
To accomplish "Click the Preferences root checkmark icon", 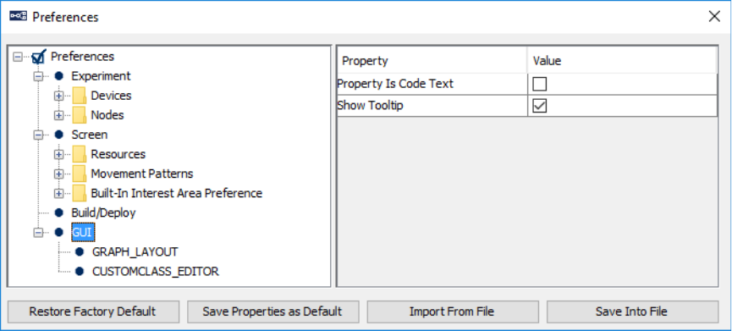I will [39, 57].
